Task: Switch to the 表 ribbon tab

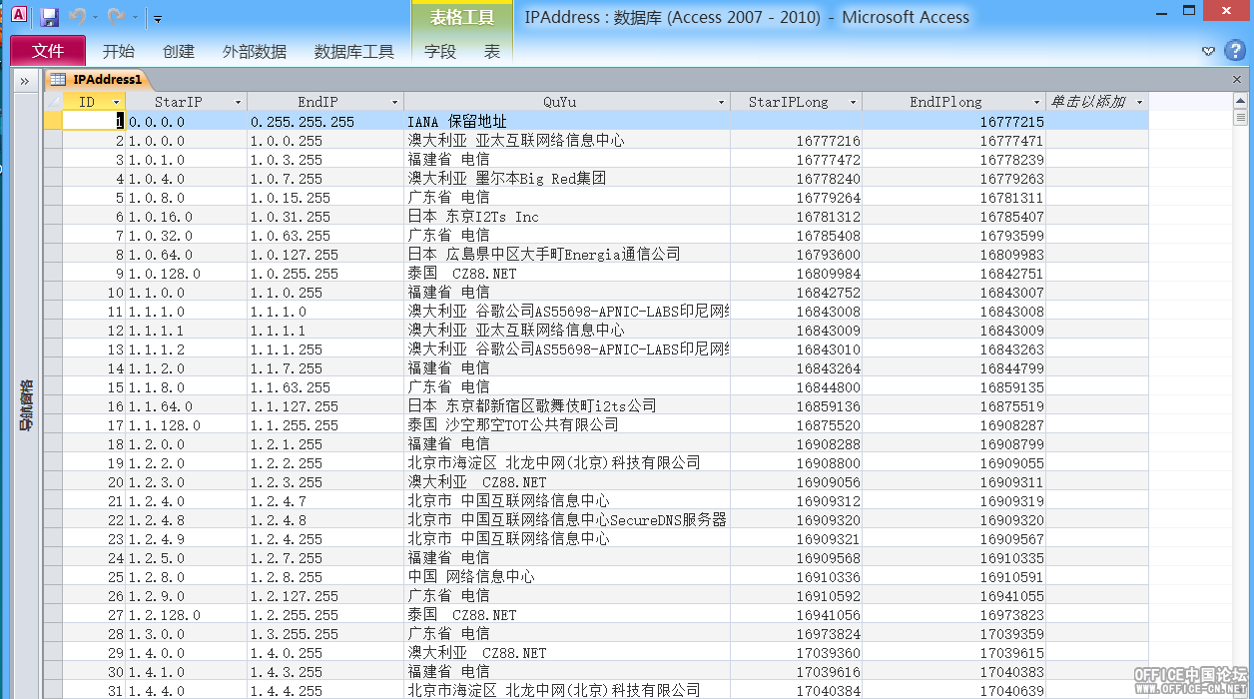Action: (x=492, y=52)
